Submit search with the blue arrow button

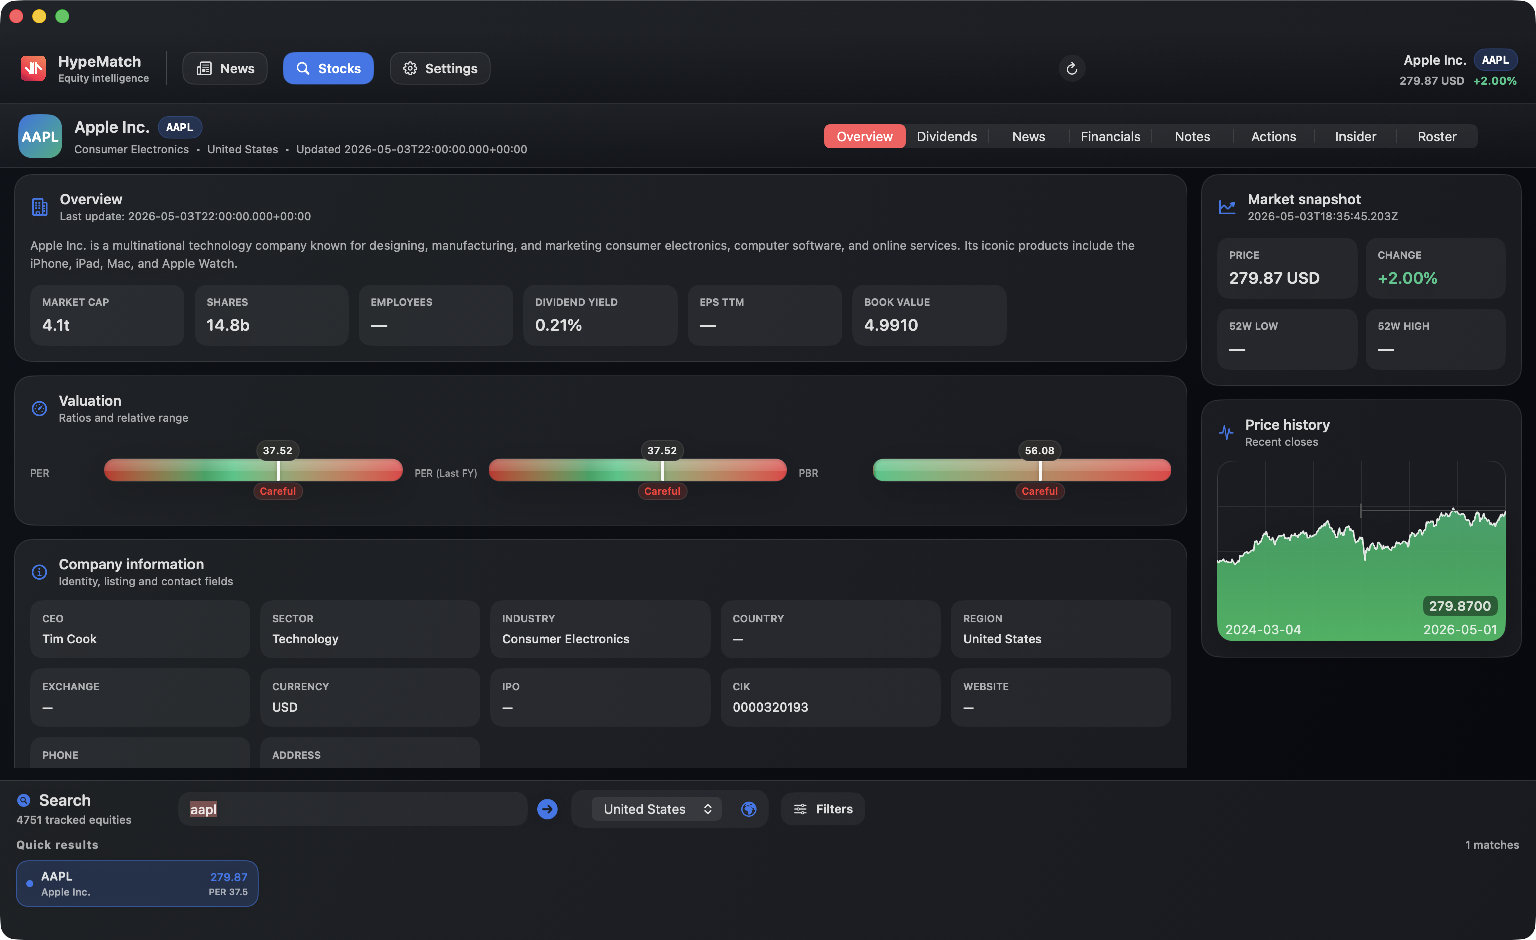(x=547, y=809)
